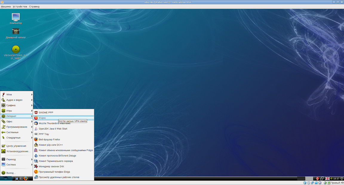Click the red update notification arrow

[317, 178]
